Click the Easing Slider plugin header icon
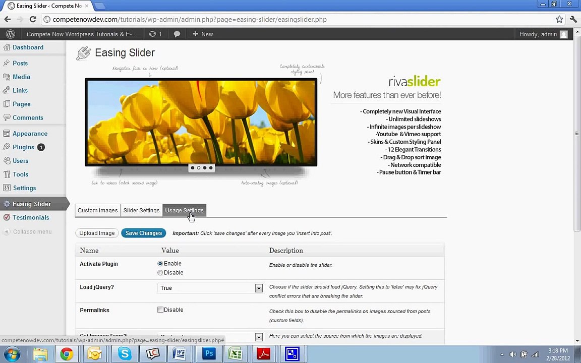The height and width of the screenshot is (363, 581). click(x=83, y=53)
